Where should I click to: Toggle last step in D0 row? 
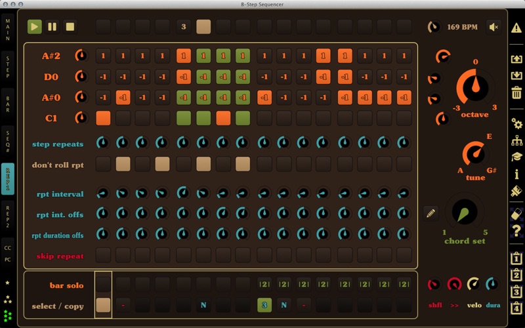coord(404,77)
